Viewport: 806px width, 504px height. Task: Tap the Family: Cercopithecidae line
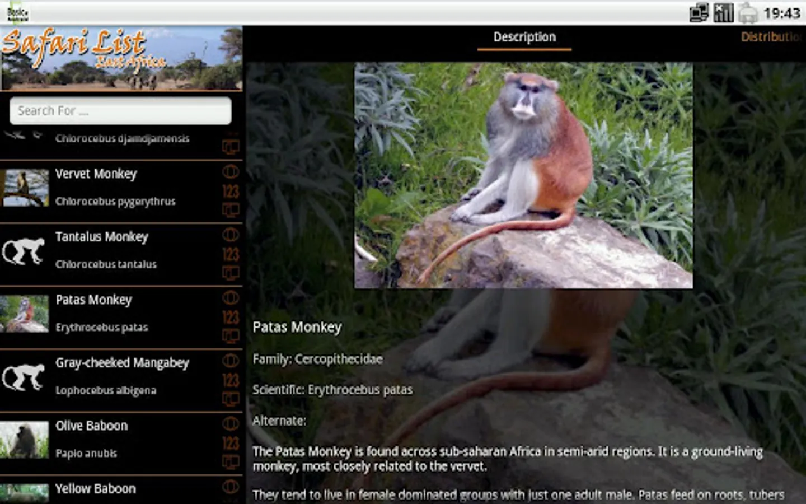coord(318,359)
